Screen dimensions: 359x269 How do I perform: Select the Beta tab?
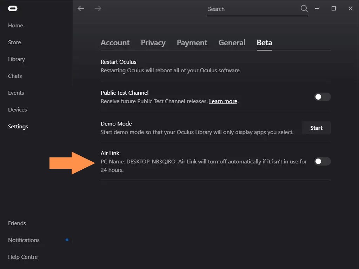265,43
